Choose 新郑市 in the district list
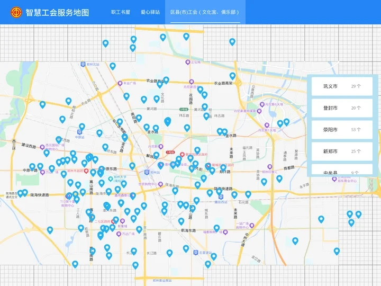 point(342,151)
